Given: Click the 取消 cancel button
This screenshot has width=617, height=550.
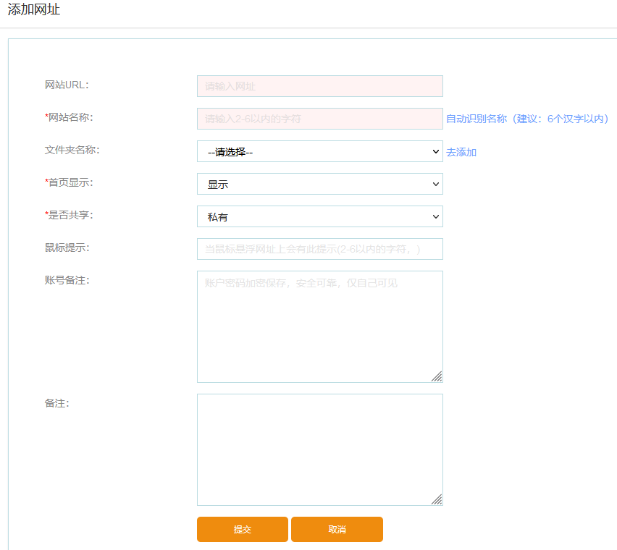Looking at the screenshot, I should click(336, 529).
